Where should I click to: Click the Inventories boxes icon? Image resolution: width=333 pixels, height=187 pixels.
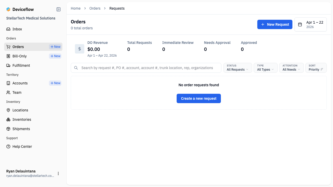(8, 119)
